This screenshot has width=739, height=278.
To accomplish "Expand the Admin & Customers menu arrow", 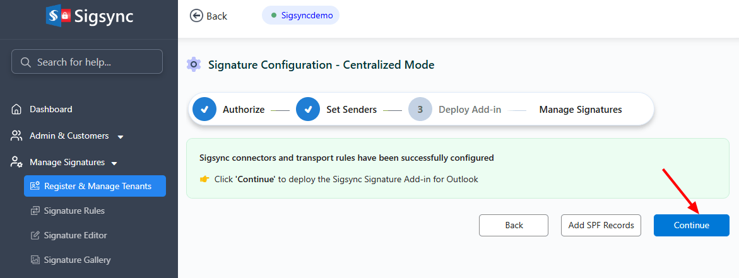I will point(121,137).
